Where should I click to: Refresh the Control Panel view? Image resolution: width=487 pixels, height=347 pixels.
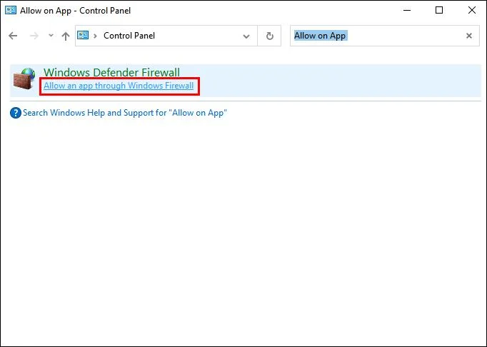click(x=270, y=36)
